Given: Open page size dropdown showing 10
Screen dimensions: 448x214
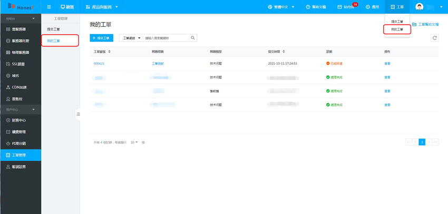Looking at the screenshot, I should point(134,142).
